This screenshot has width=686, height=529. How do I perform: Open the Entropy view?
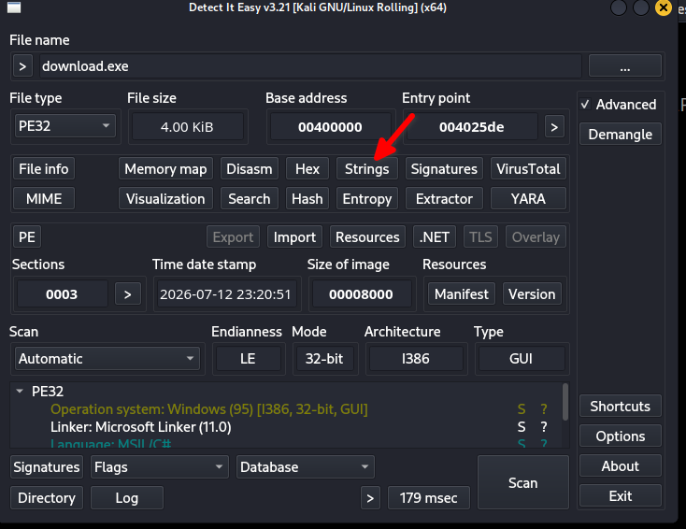click(366, 199)
